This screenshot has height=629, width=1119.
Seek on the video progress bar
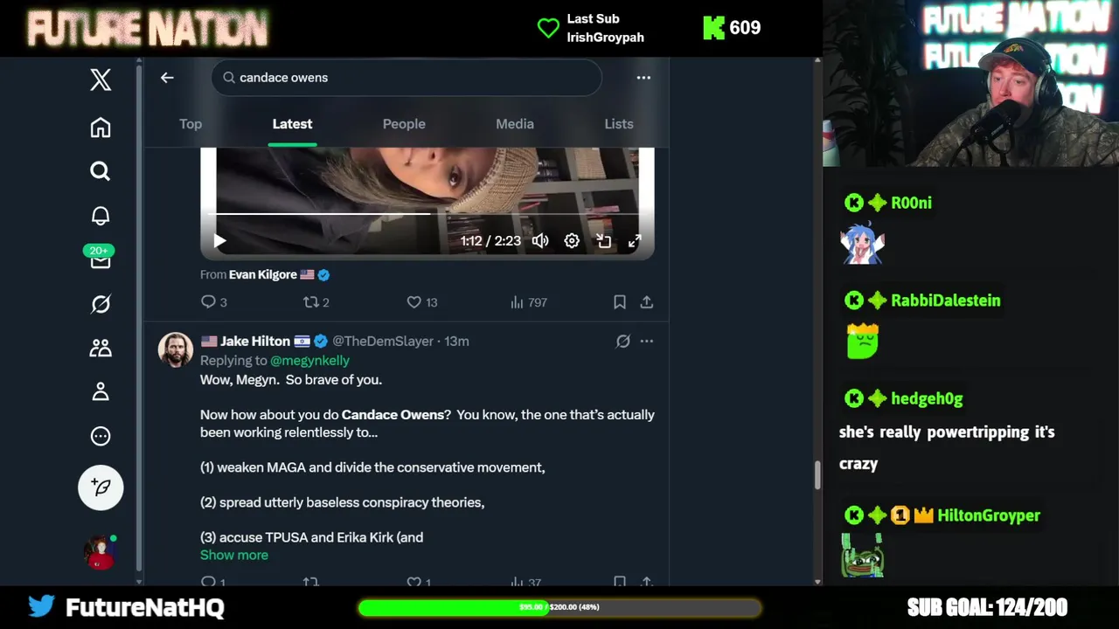click(427, 213)
